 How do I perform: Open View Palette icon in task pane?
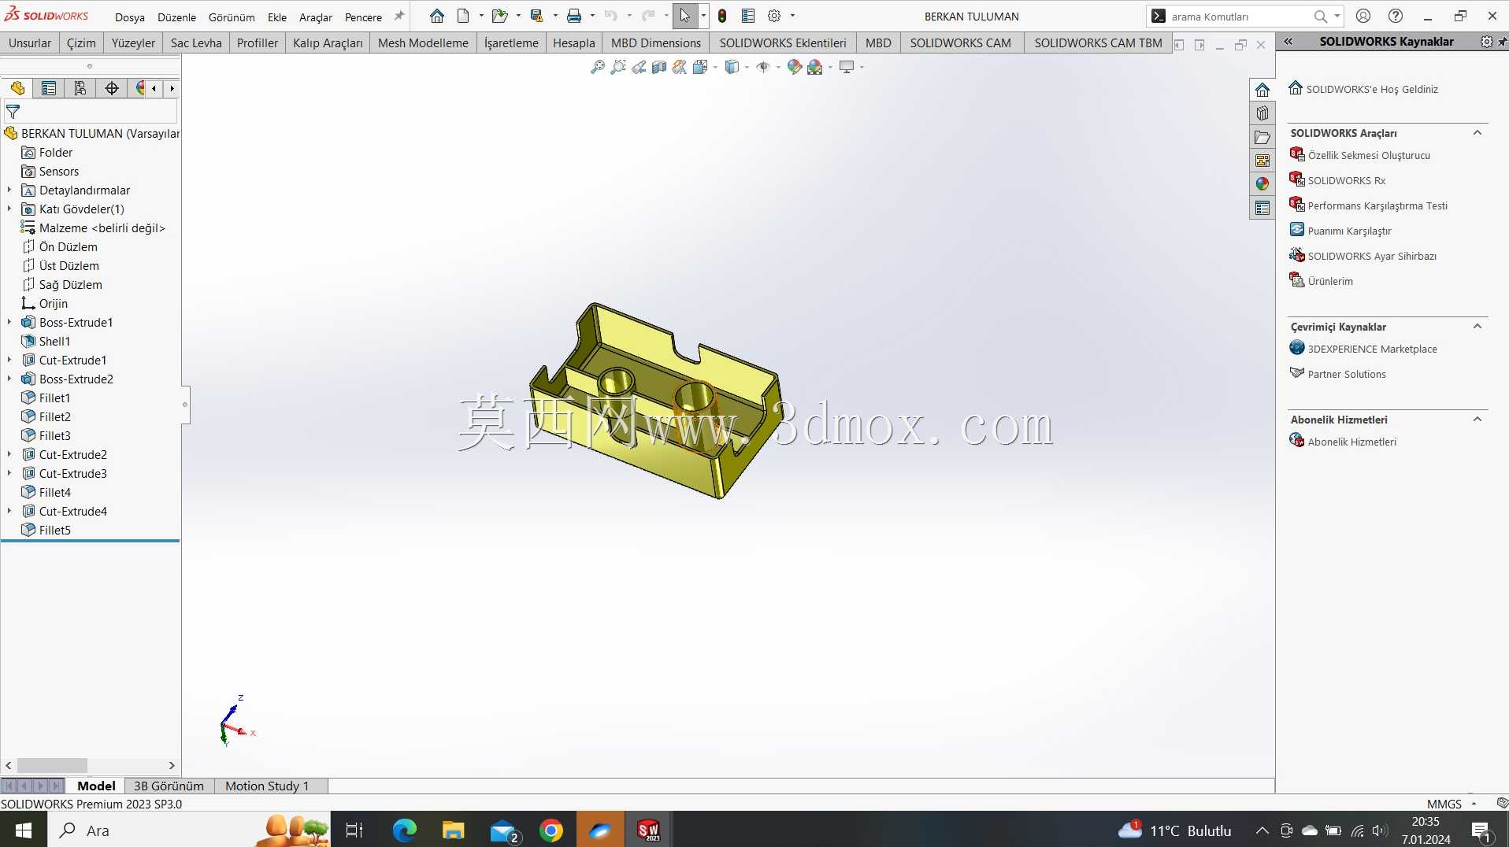click(x=1262, y=161)
